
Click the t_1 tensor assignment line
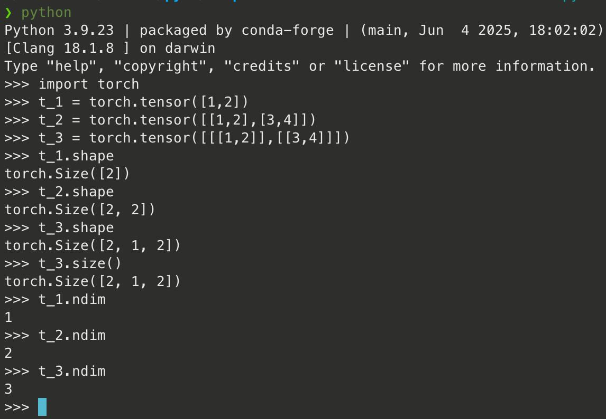143,102
